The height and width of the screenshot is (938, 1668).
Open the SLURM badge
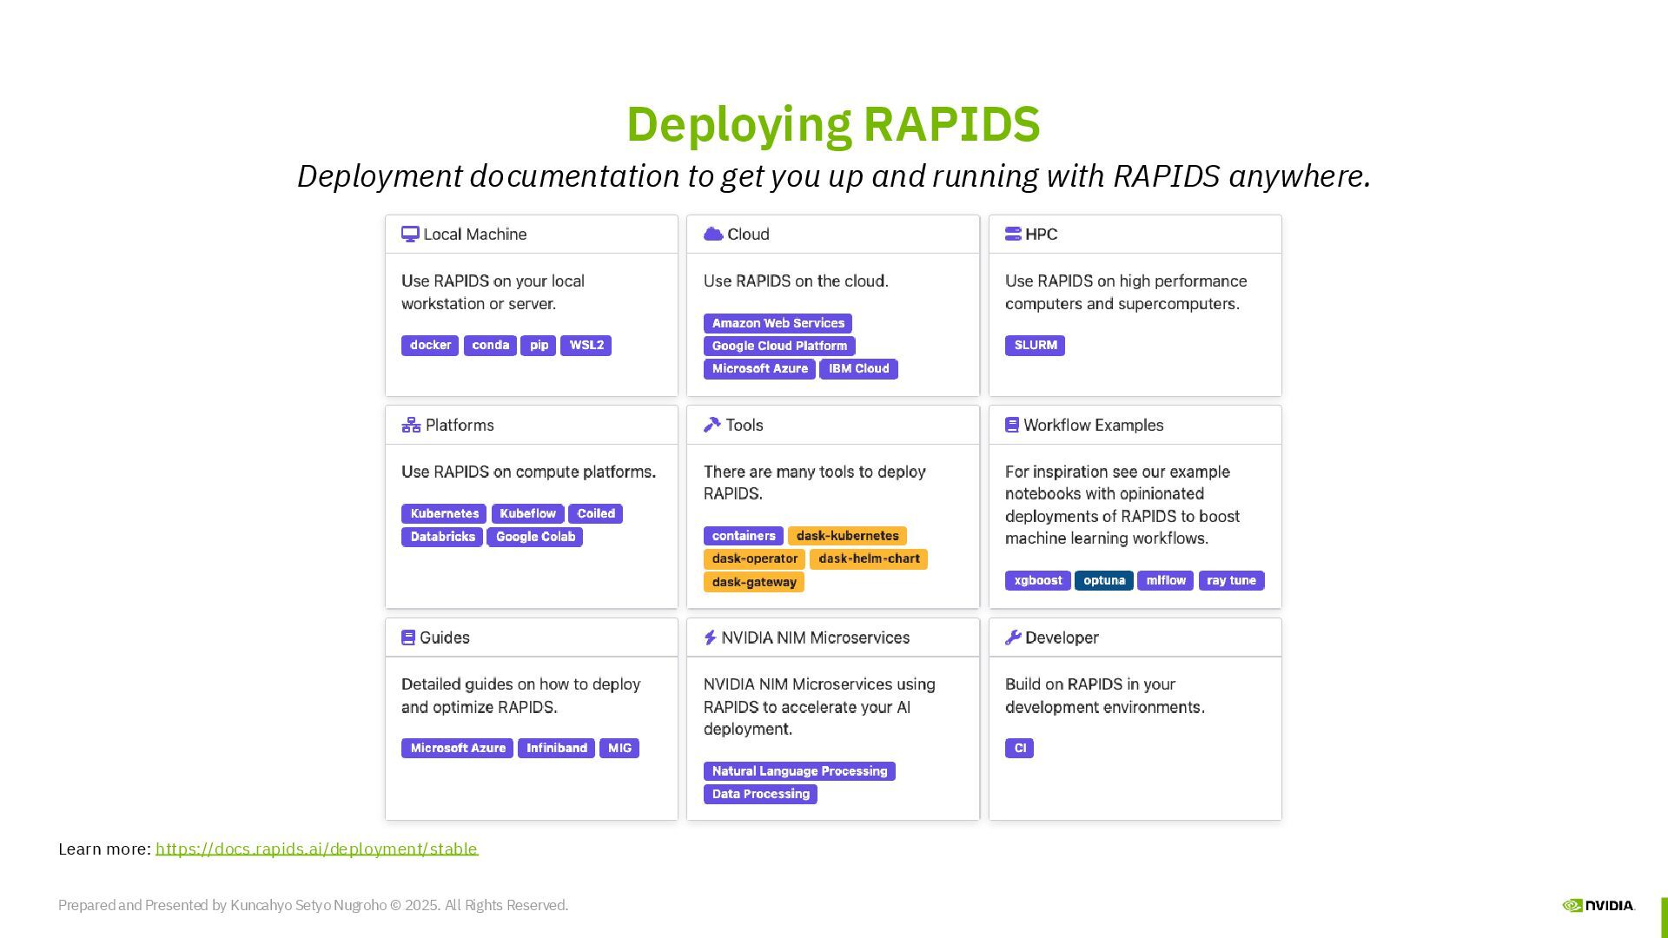point(1035,346)
